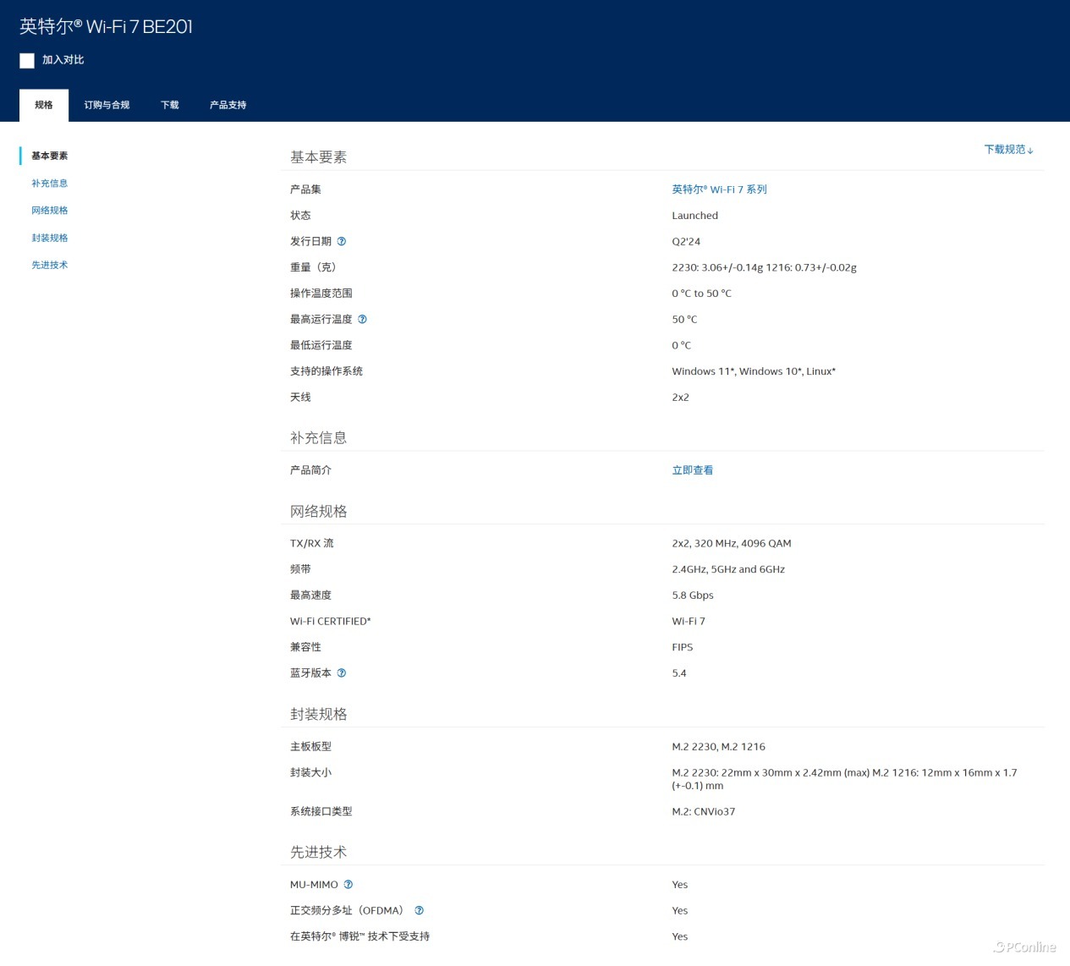
Task: Open the 英特尔 Wi-Fi 7 系列 product link
Action: pos(719,189)
